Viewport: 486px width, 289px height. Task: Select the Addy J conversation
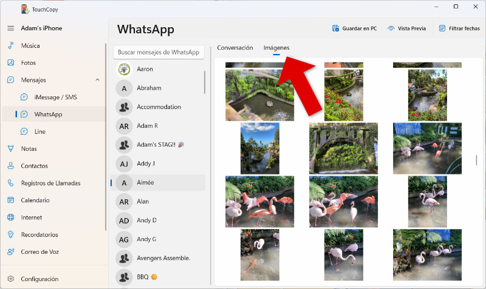point(158,164)
